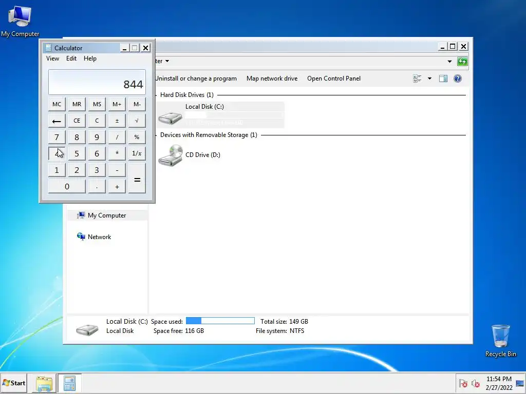Click the square root key in Calculator
This screenshot has height=394, width=526.
pyautogui.click(x=137, y=121)
